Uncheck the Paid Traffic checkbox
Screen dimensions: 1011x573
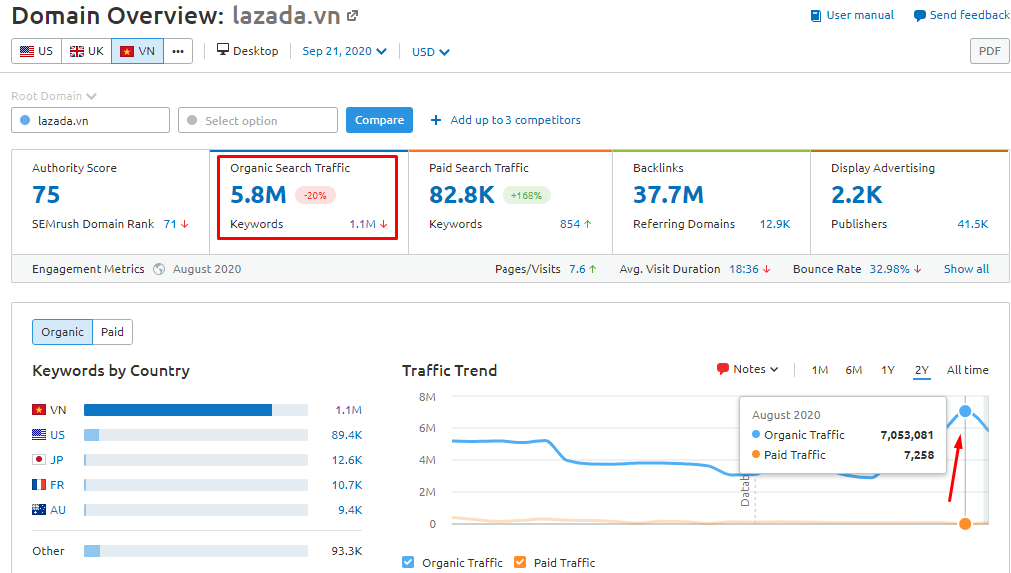tap(520, 563)
